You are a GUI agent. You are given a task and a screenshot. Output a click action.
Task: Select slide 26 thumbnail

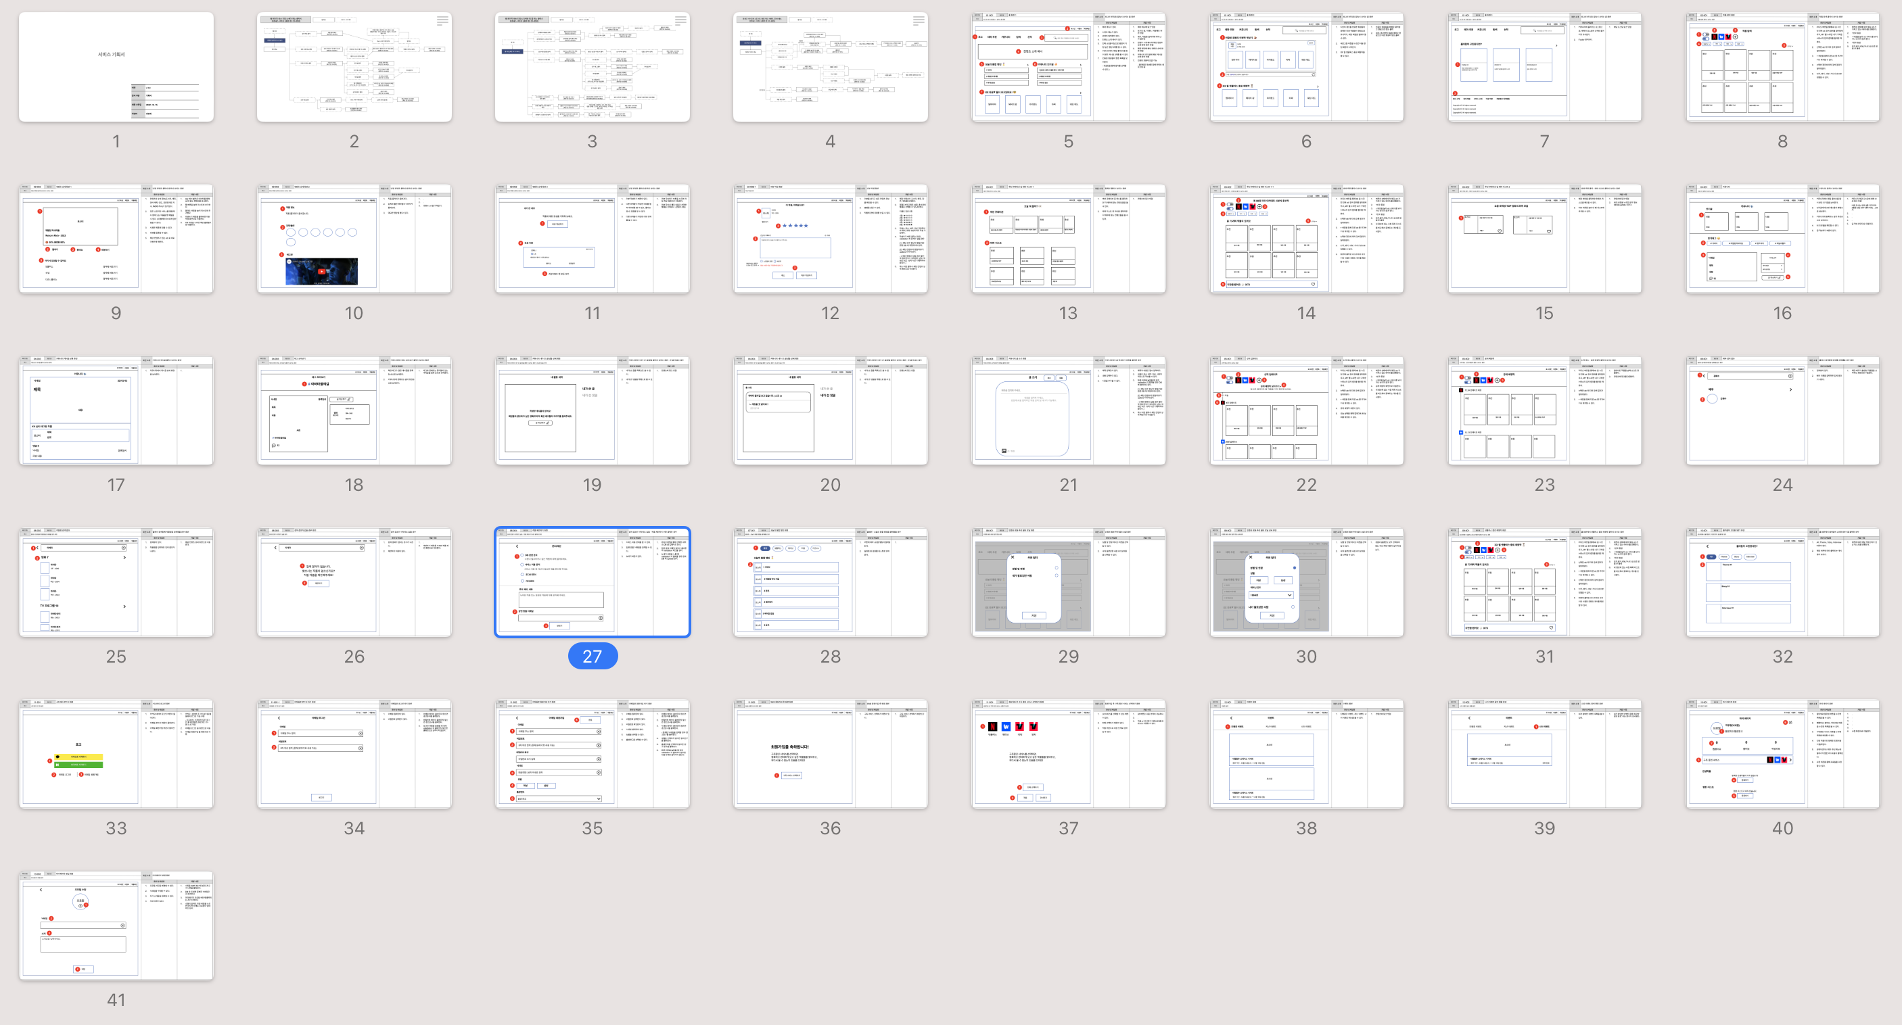point(354,582)
